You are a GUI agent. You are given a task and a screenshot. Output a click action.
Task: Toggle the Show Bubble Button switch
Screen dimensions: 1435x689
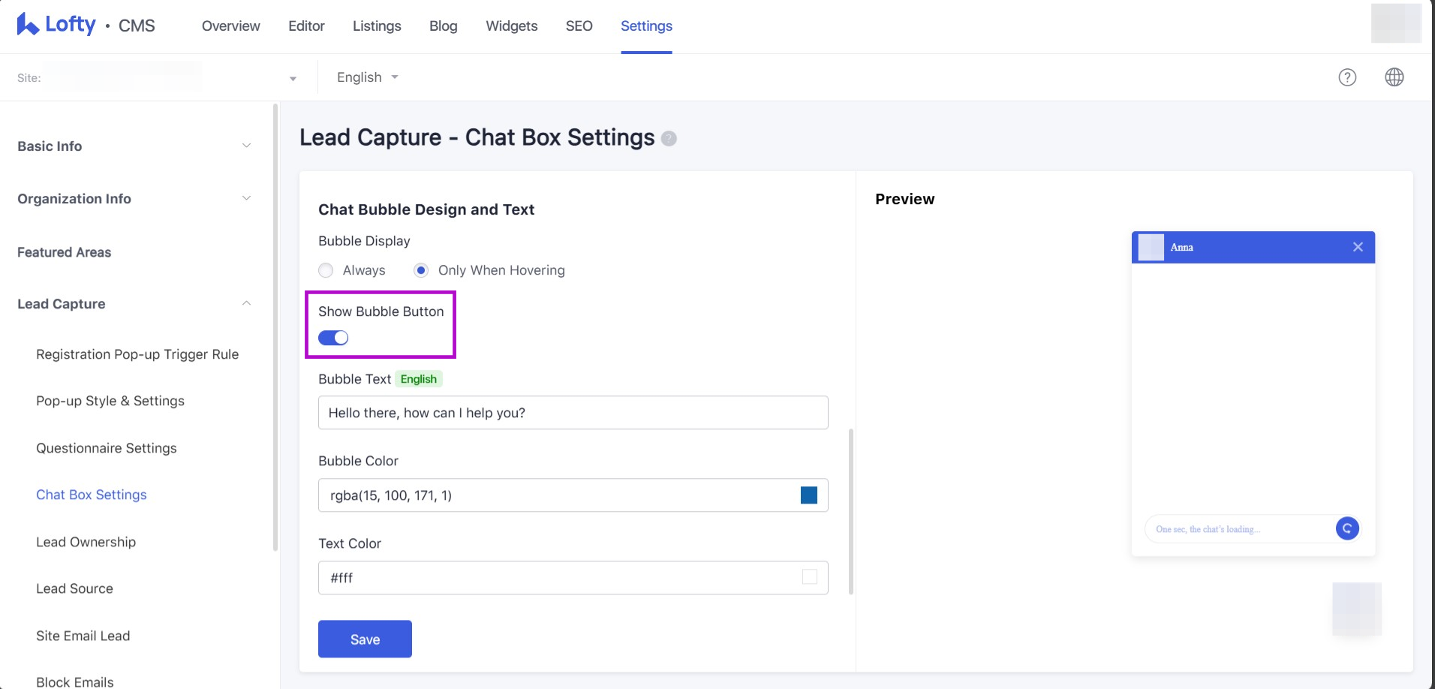pyautogui.click(x=333, y=338)
